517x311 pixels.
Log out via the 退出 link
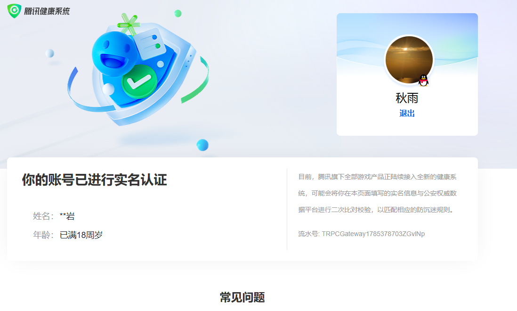click(407, 114)
